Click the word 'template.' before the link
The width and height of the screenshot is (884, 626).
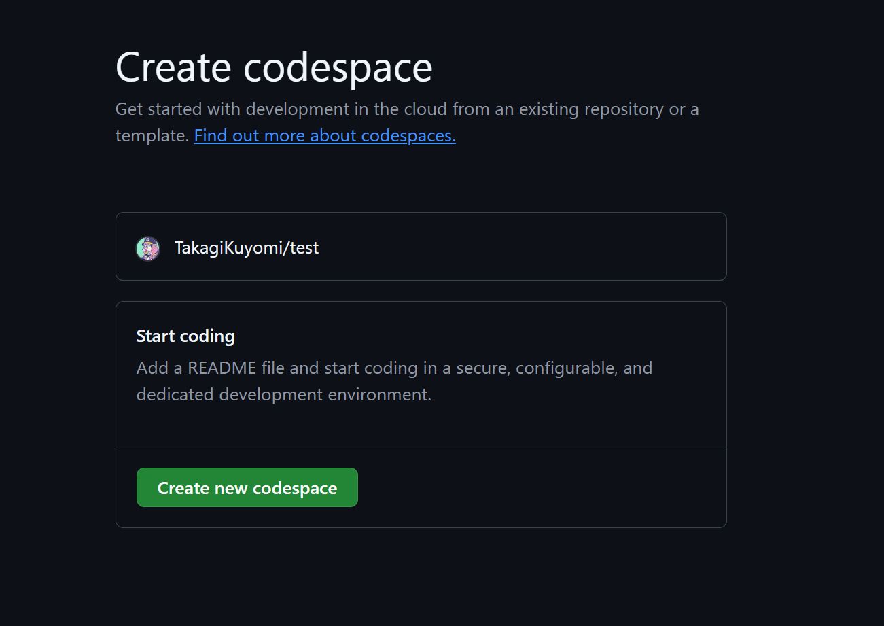tap(152, 135)
